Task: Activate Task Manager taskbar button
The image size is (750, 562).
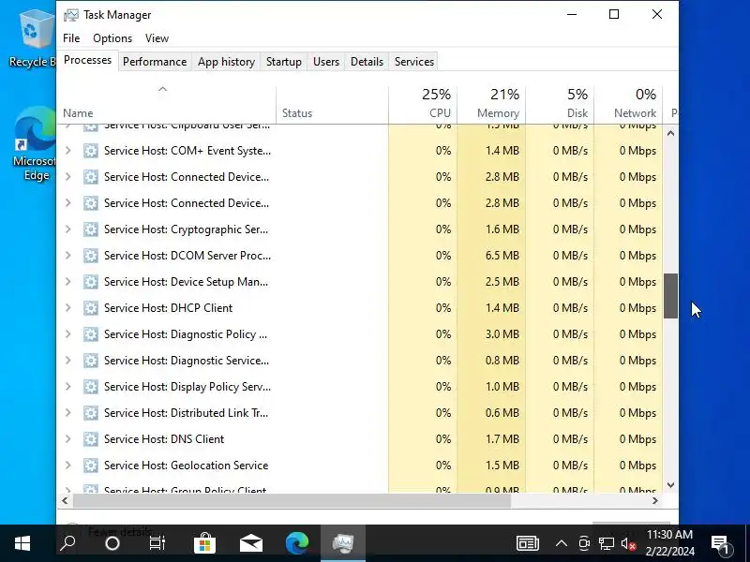Action: pyautogui.click(x=343, y=543)
